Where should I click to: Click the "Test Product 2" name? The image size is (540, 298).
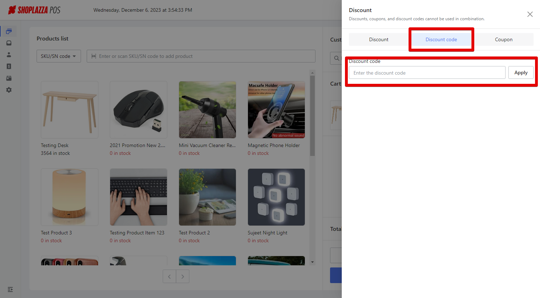(194, 233)
